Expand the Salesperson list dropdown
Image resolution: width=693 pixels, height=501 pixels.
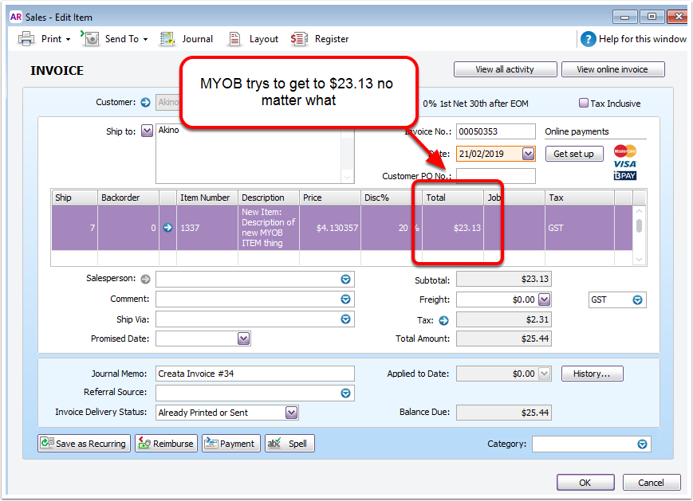[x=345, y=279]
